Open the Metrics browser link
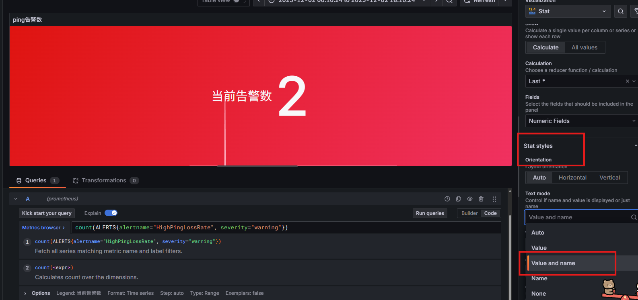The width and height of the screenshot is (638, 300). point(43,228)
